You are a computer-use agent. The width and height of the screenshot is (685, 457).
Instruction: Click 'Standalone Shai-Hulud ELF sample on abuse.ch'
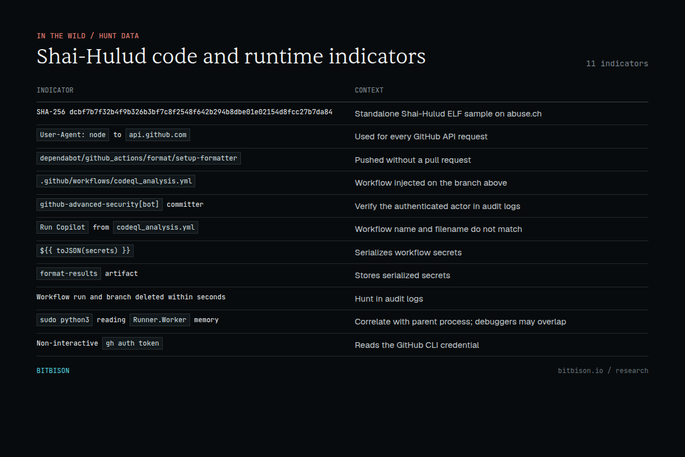pyautogui.click(x=448, y=114)
